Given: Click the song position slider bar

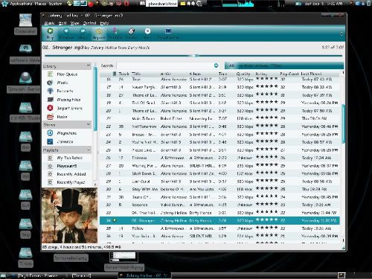Looking at the screenshot, I should click(x=193, y=56).
